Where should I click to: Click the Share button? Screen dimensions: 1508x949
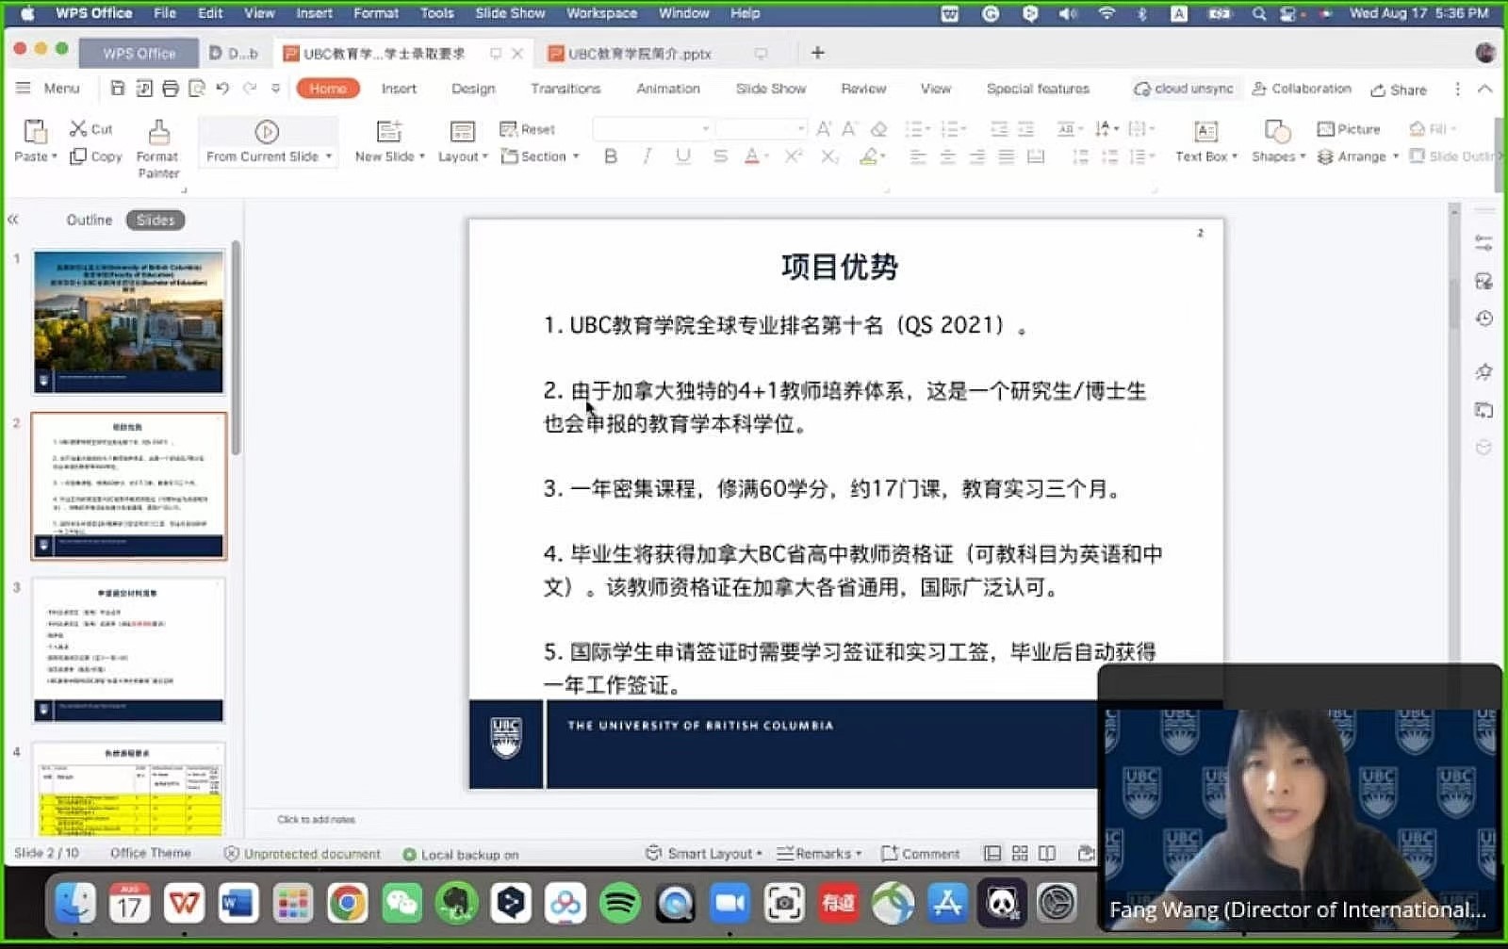(x=1399, y=90)
